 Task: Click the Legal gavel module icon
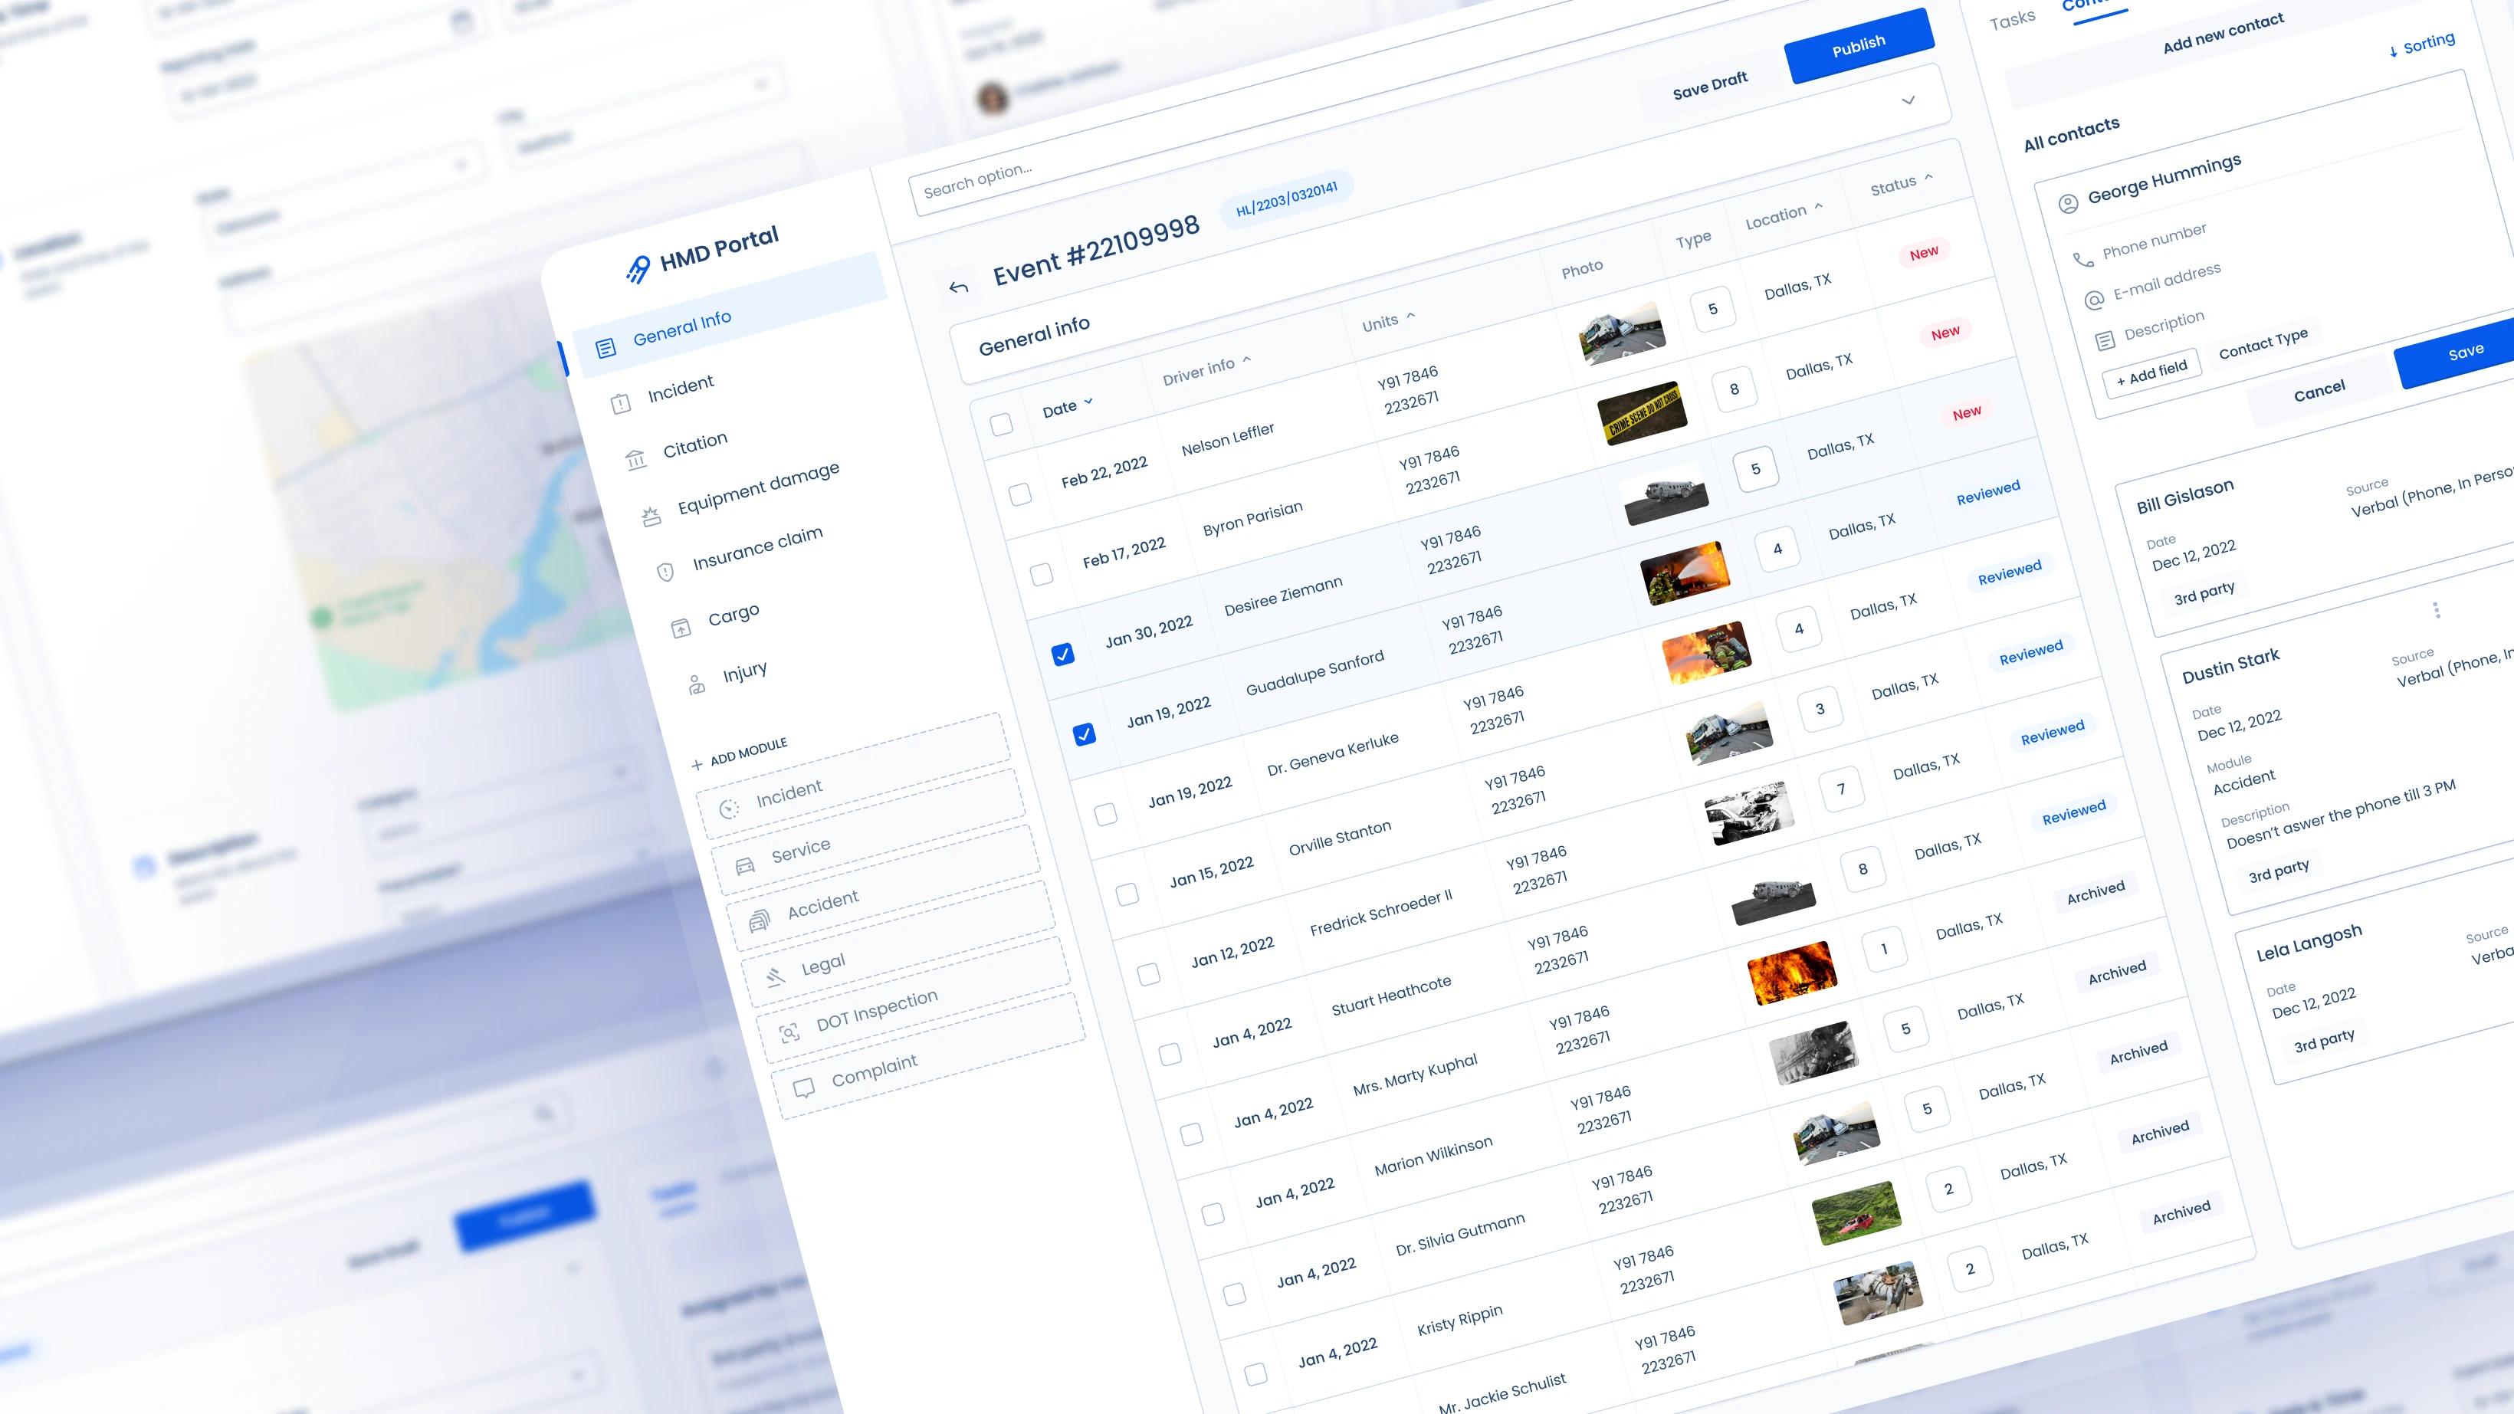(x=775, y=977)
